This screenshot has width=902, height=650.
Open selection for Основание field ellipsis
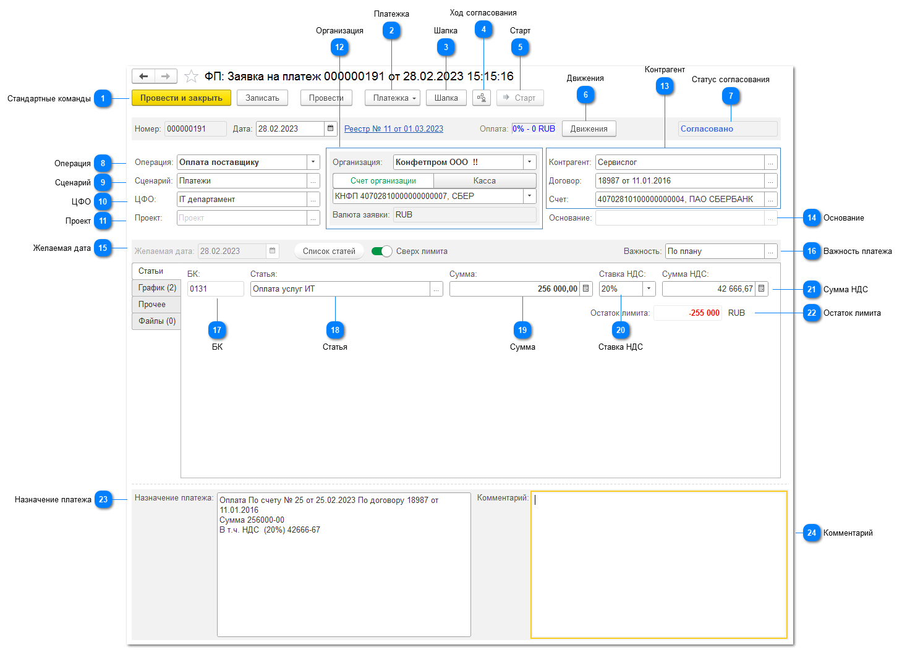pos(771,218)
